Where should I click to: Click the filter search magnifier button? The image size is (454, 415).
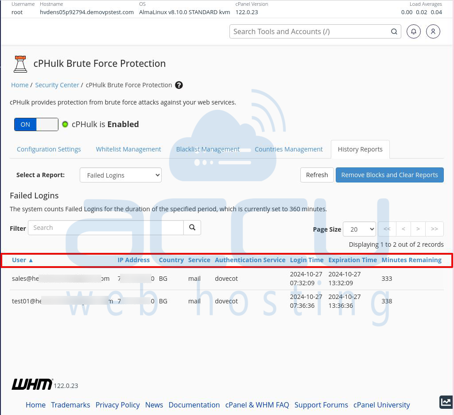[192, 228]
